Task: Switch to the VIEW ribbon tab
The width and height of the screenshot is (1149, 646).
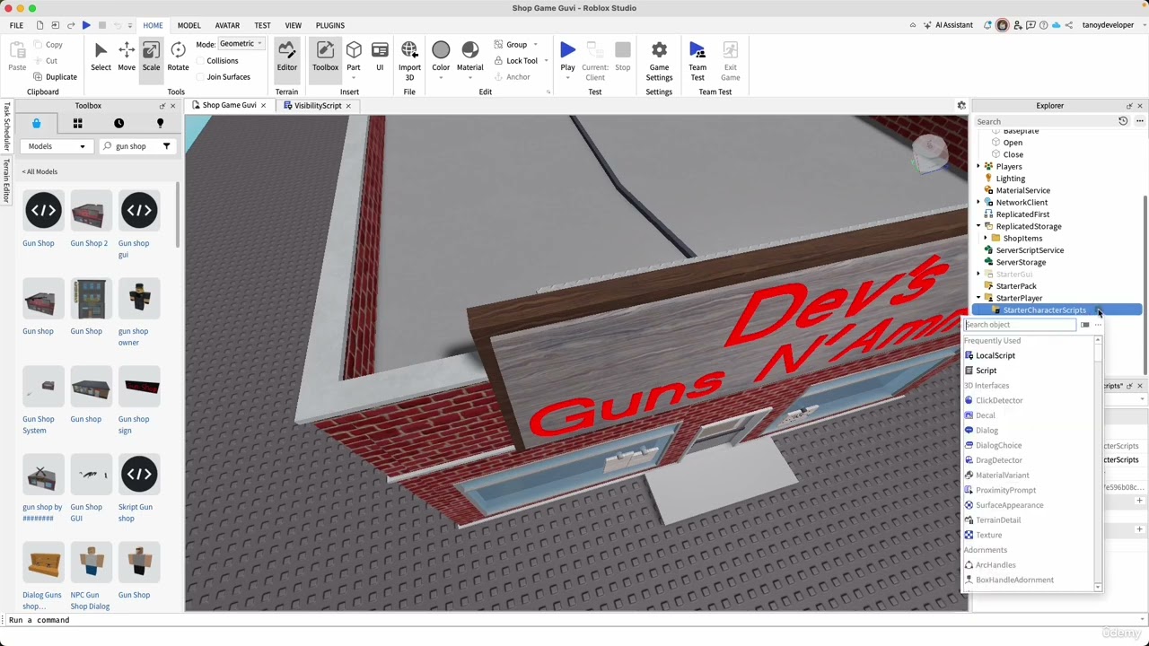Action: 293,25
